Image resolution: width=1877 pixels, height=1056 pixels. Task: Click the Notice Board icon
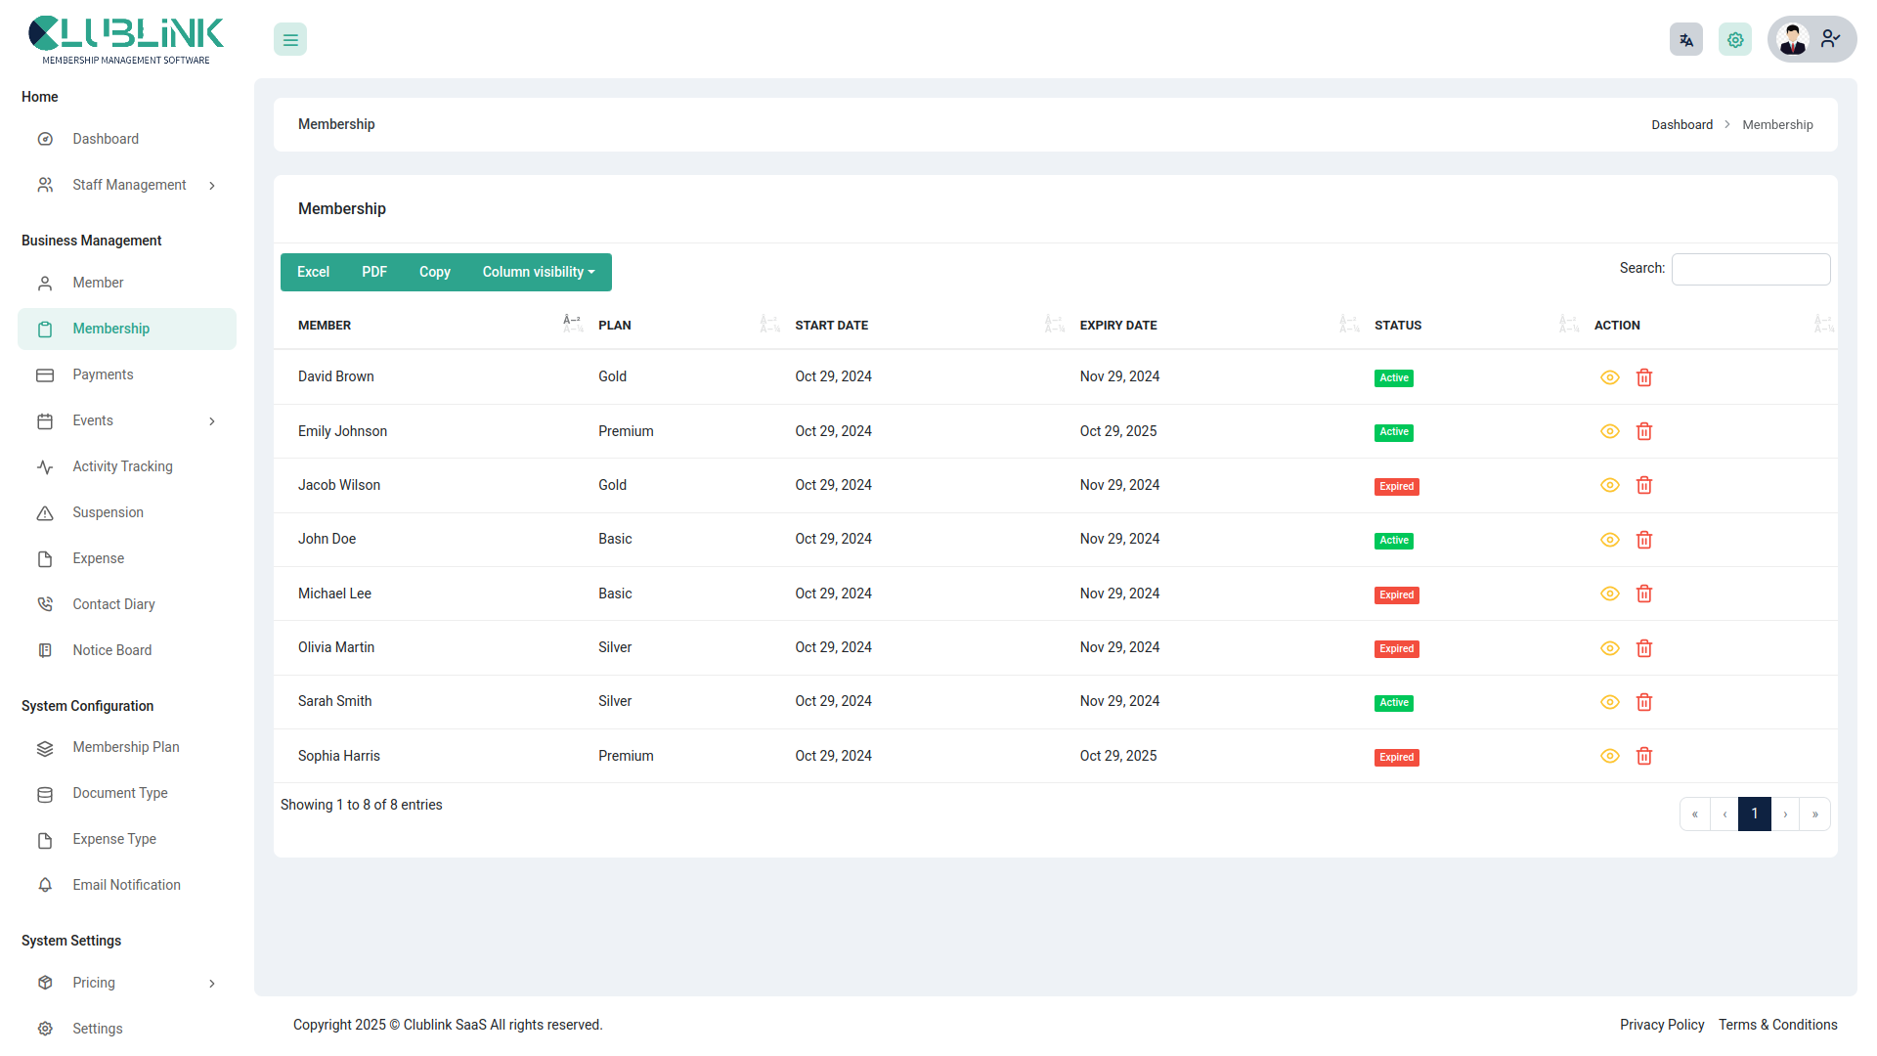click(x=45, y=650)
